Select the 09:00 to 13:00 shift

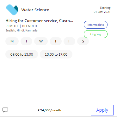coord(22,54)
